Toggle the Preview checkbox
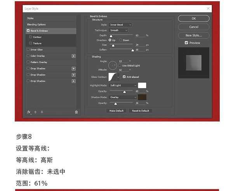233x191 pixels. 186,43
